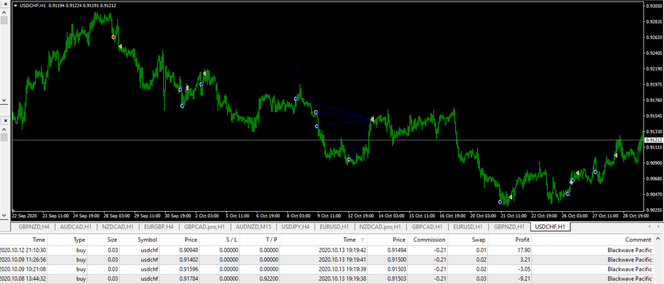Click open price cell 0.91596
This screenshot has width=664, height=284.
187,269
